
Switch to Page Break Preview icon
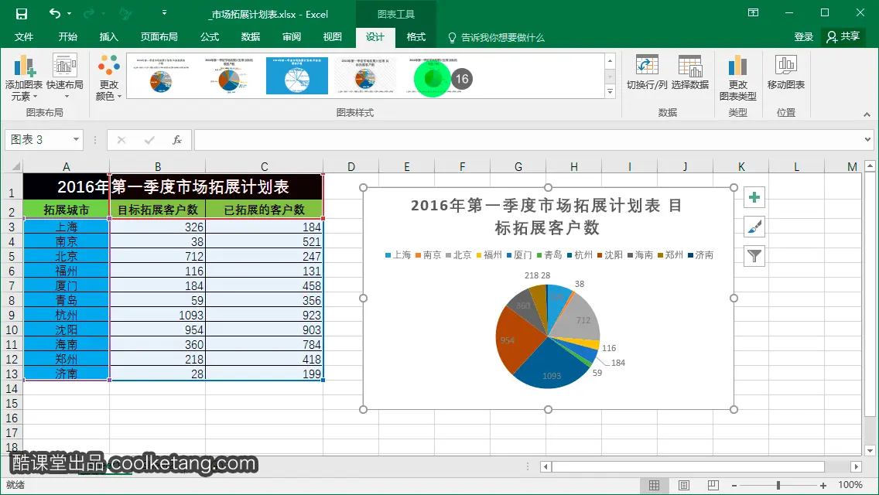[x=713, y=486]
